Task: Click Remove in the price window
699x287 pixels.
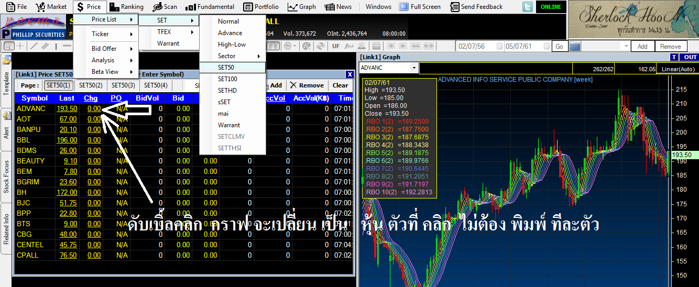Action: coord(307,85)
